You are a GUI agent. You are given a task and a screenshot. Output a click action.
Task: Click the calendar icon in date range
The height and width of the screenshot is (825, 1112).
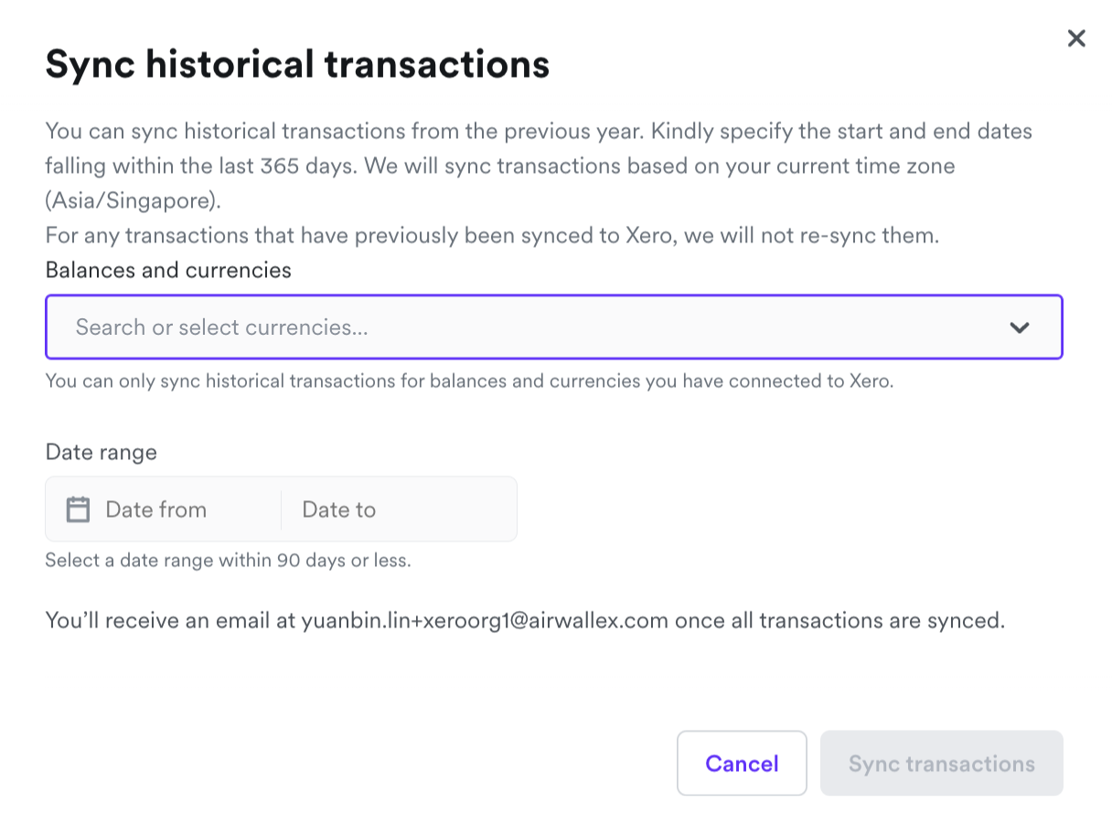[x=79, y=509]
